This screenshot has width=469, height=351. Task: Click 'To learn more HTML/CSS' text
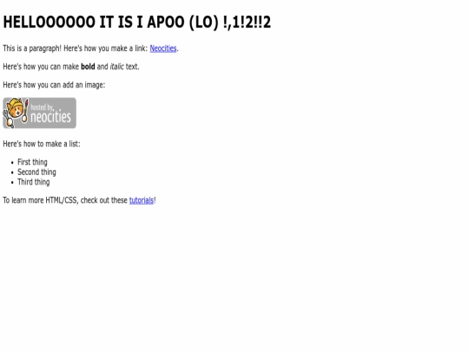click(x=41, y=200)
